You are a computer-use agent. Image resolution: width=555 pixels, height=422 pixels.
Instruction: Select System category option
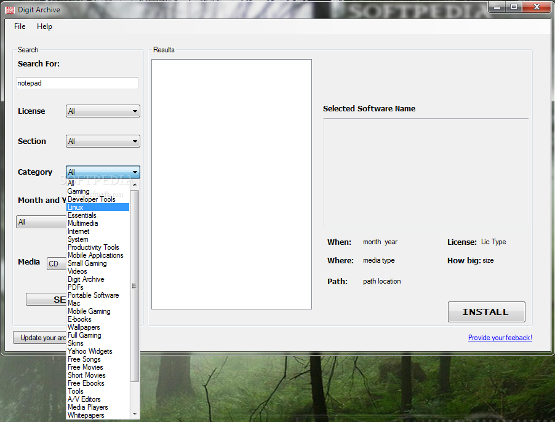pos(98,239)
